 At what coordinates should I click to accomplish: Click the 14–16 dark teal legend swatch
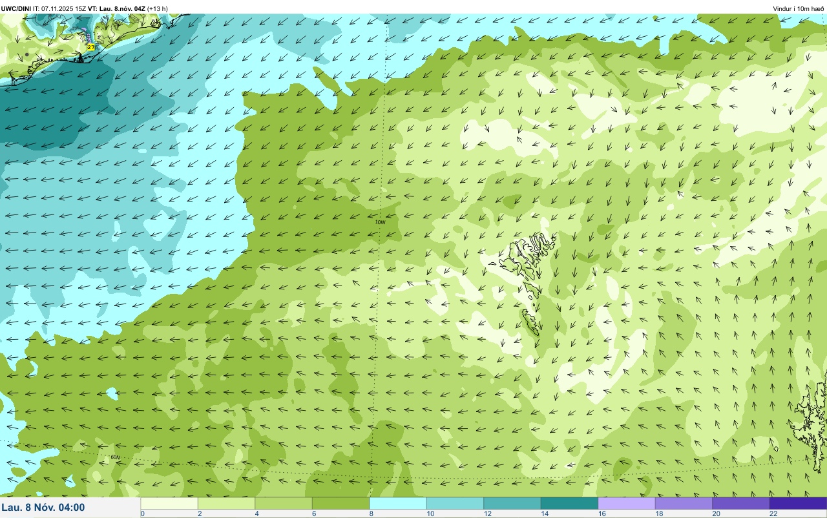click(x=569, y=503)
